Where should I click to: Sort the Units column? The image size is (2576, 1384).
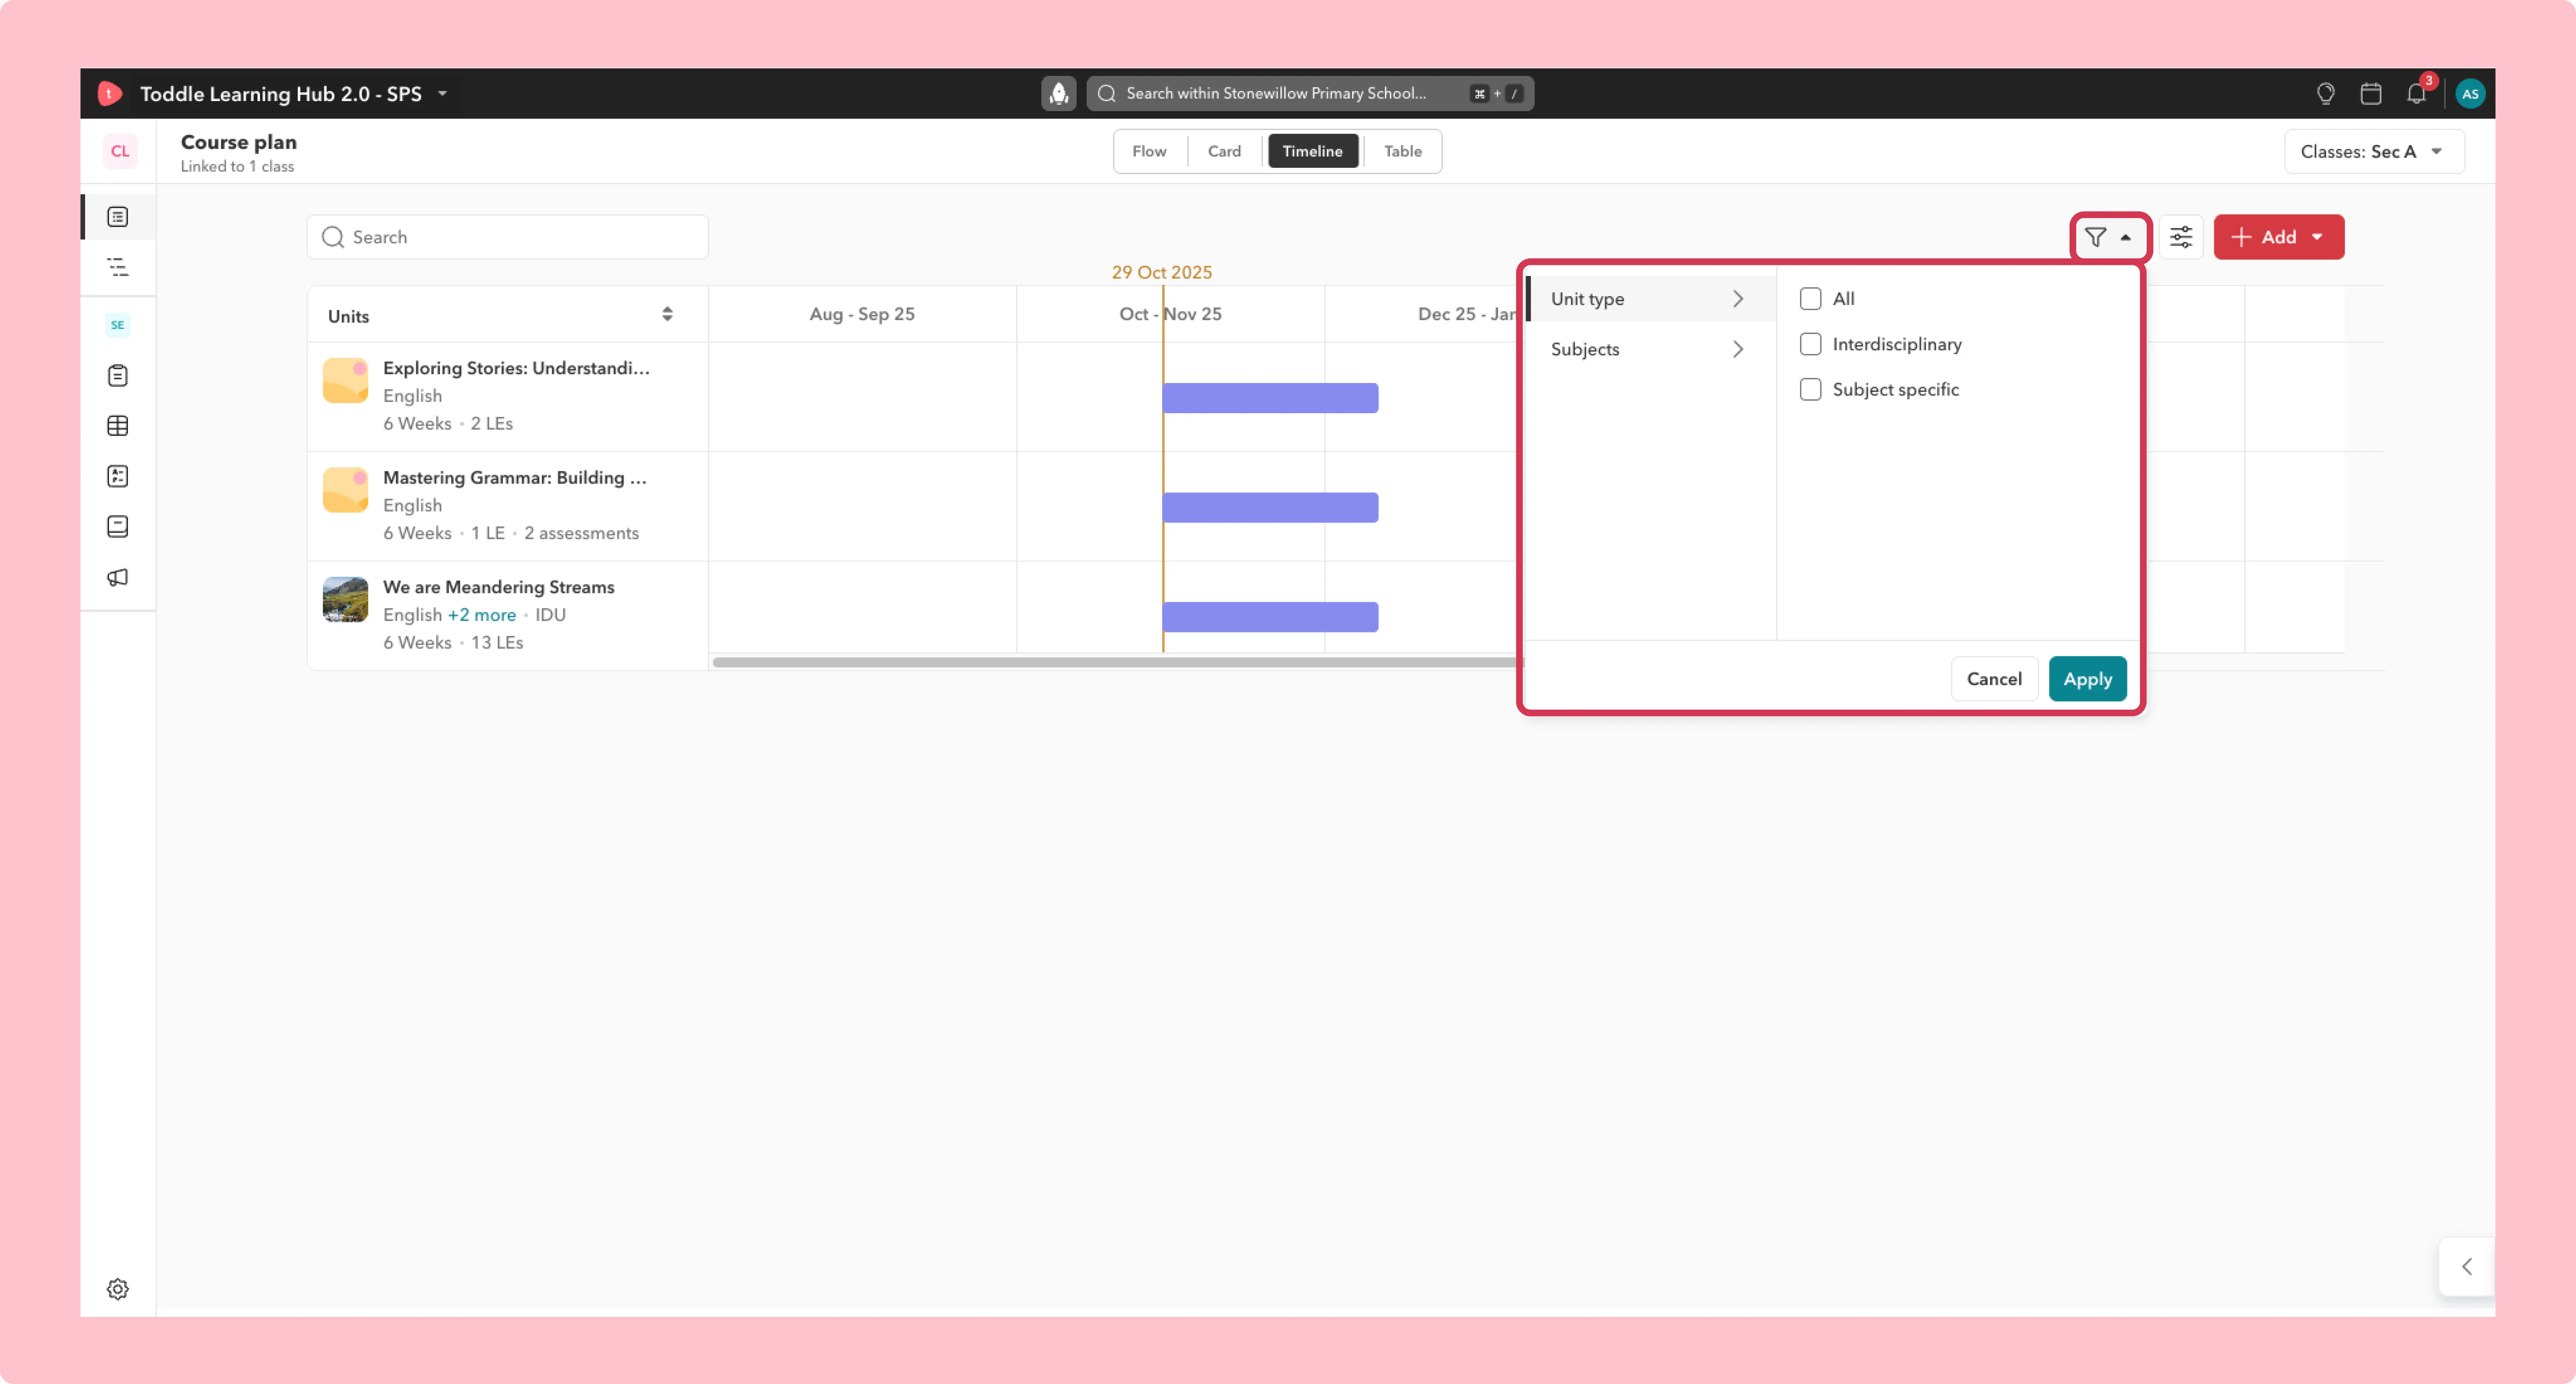point(667,315)
